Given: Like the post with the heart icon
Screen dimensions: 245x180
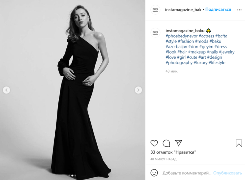Looking at the screenshot, I should point(154,143).
